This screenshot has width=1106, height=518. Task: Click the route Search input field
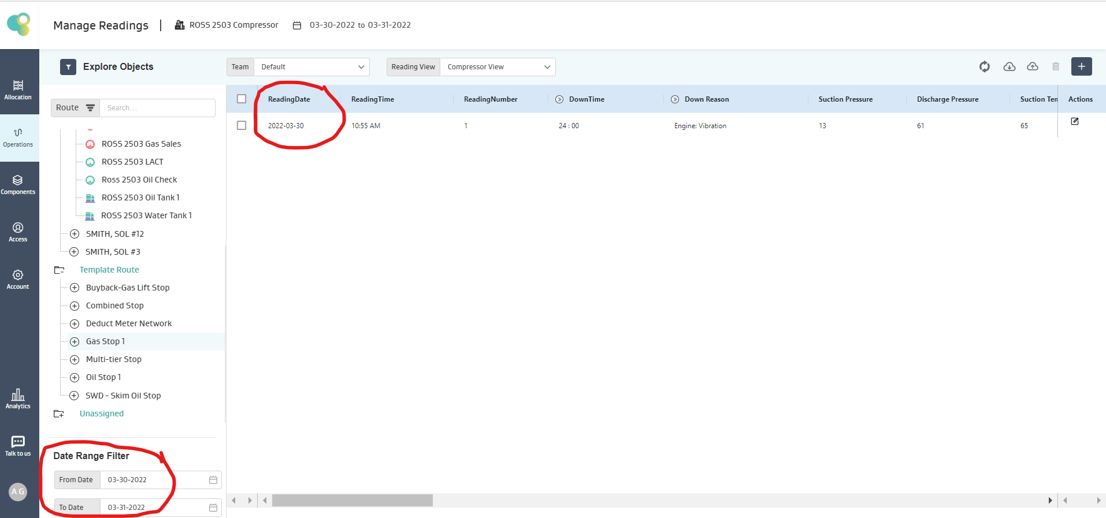157,108
